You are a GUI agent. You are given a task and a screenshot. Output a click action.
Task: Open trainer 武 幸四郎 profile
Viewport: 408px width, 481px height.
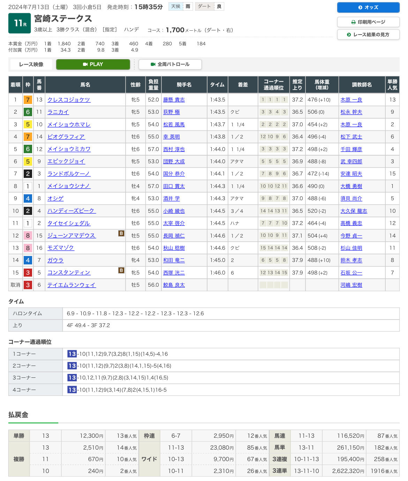351,161
